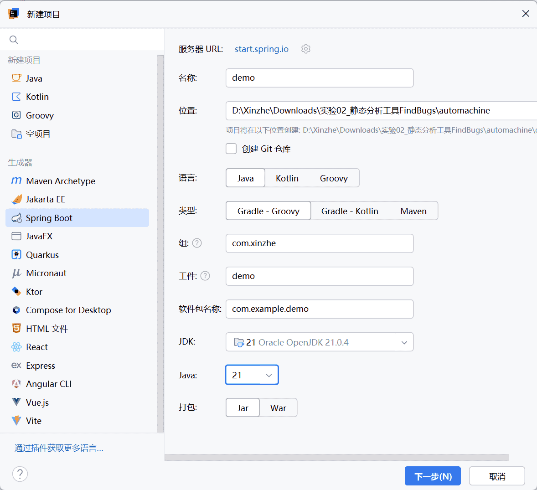Click the server URL settings gear icon
Viewport: 537px width, 490px height.
tap(306, 49)
